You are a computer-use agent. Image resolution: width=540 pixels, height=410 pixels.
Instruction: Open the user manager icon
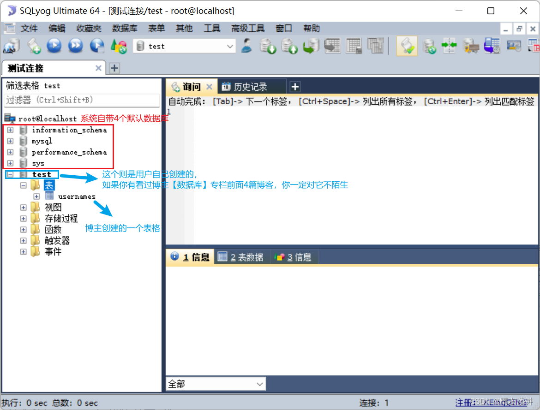pyautogui.click(x=246, y=46)
